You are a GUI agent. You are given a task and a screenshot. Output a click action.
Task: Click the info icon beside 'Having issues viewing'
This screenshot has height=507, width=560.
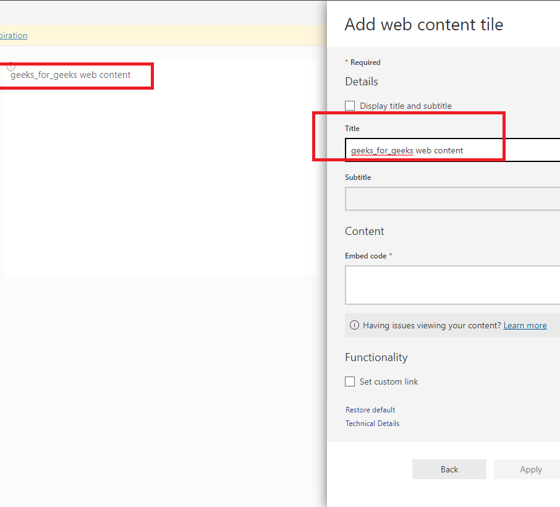tap(354, 325)
